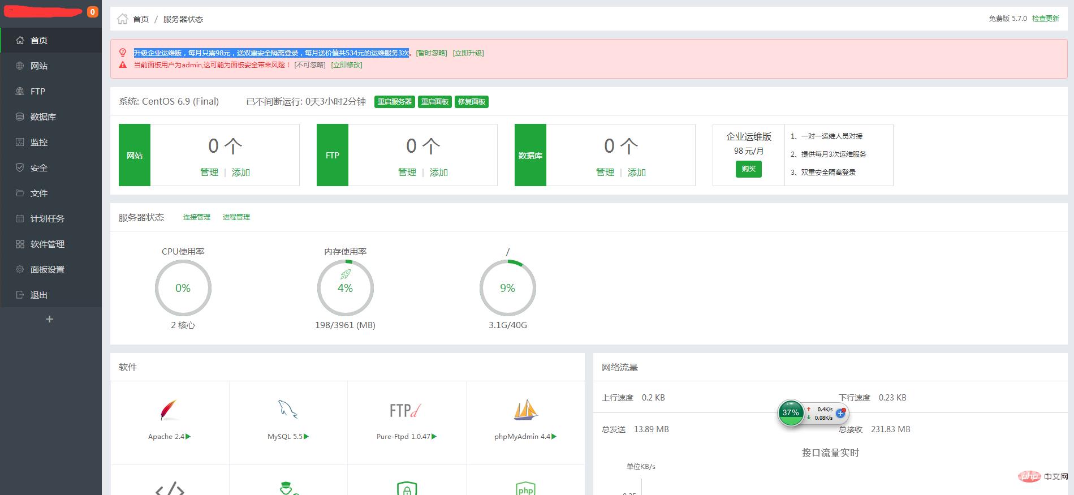Click the plus icon in the sidebar
The width and height of the screenshot is (1074, 495).
point(50,320)
